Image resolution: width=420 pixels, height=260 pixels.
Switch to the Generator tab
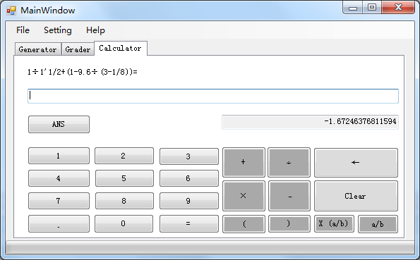[x=38, y=49]
